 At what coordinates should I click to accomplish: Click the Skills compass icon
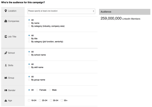pyautogui.click(x=6, y=65)
